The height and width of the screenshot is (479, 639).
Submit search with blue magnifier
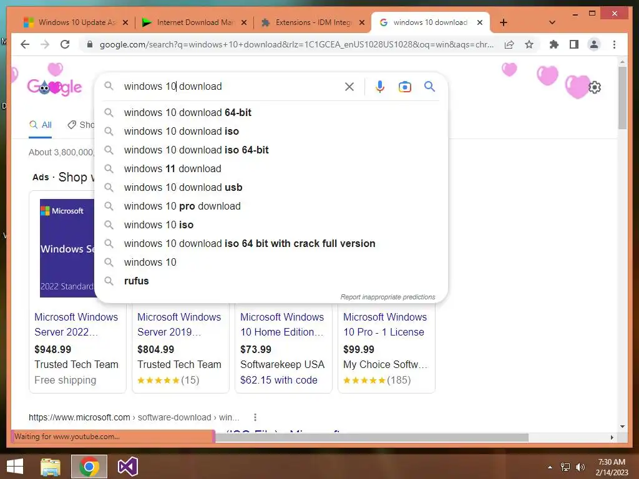click(429, 86)
